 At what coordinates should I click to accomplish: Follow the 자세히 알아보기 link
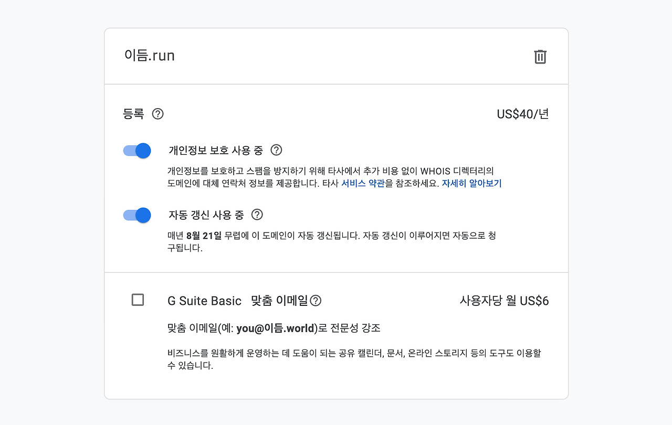pyautogui.click(x=471, y=184)
